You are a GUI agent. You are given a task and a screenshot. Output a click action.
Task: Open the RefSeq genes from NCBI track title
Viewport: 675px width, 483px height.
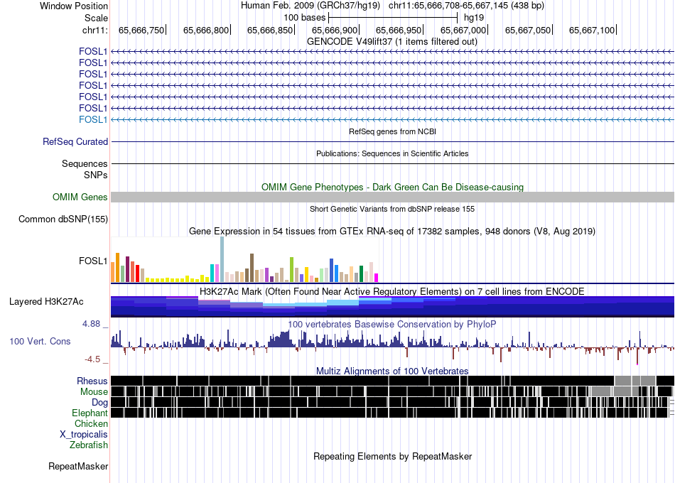(x=392, y=131)
